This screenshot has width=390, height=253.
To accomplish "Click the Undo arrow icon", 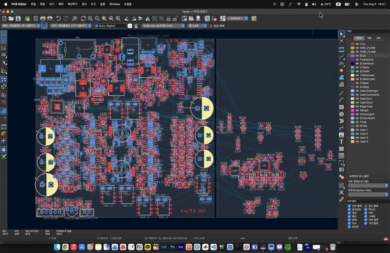I will click(x=58, y=18).
